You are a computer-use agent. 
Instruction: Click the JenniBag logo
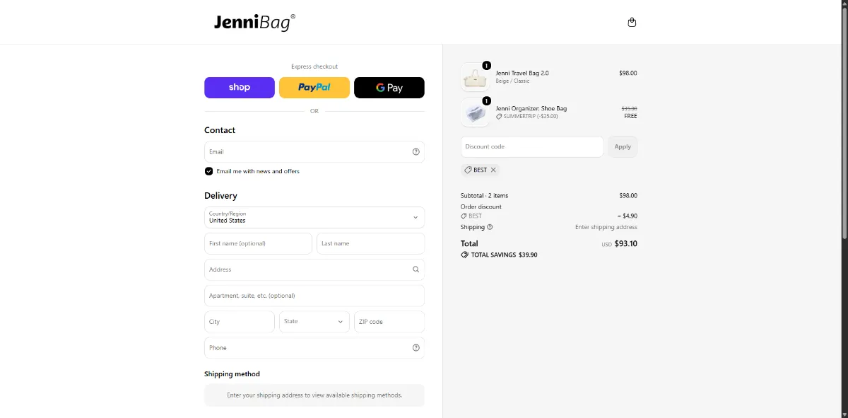254,22
